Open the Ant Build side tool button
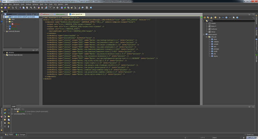258x139 pixels. point(256,31)
